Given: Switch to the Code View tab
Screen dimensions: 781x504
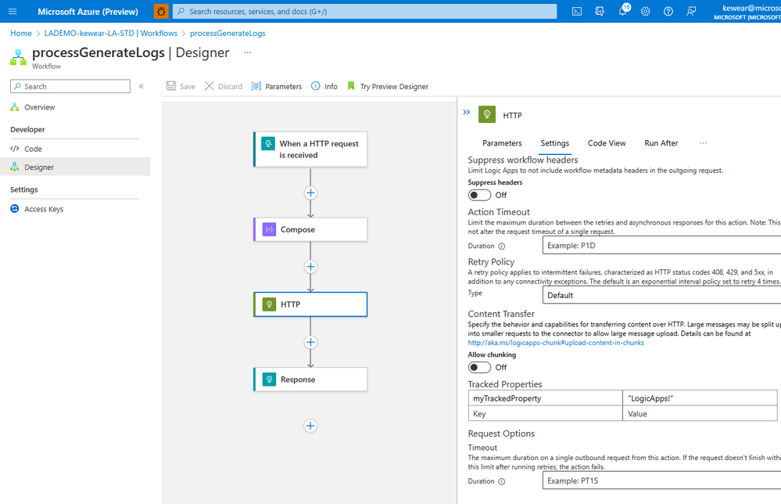Looking at the screenshot, I should click(x=607, y=143).
